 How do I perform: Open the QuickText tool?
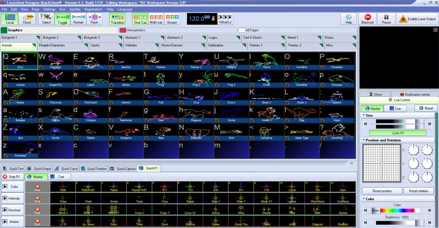click(x=13, y=169)
